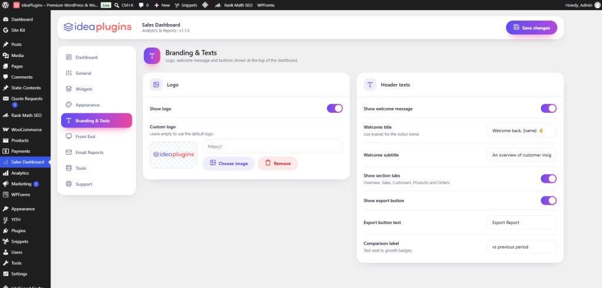Click the New plus item in admin bar
The image size is (602, 288).
[x=162, y=5]
